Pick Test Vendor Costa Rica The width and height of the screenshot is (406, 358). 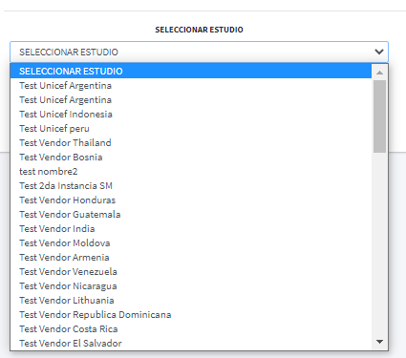tap(191, 329)
